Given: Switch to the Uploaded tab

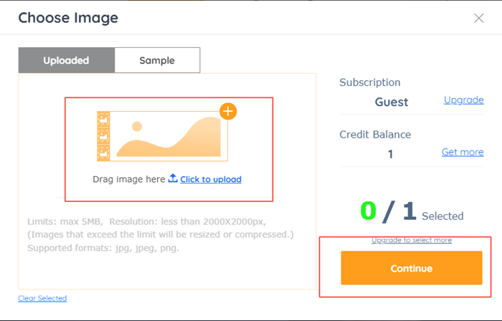Looking at the screenshot, I should click(x=66, y=60).
